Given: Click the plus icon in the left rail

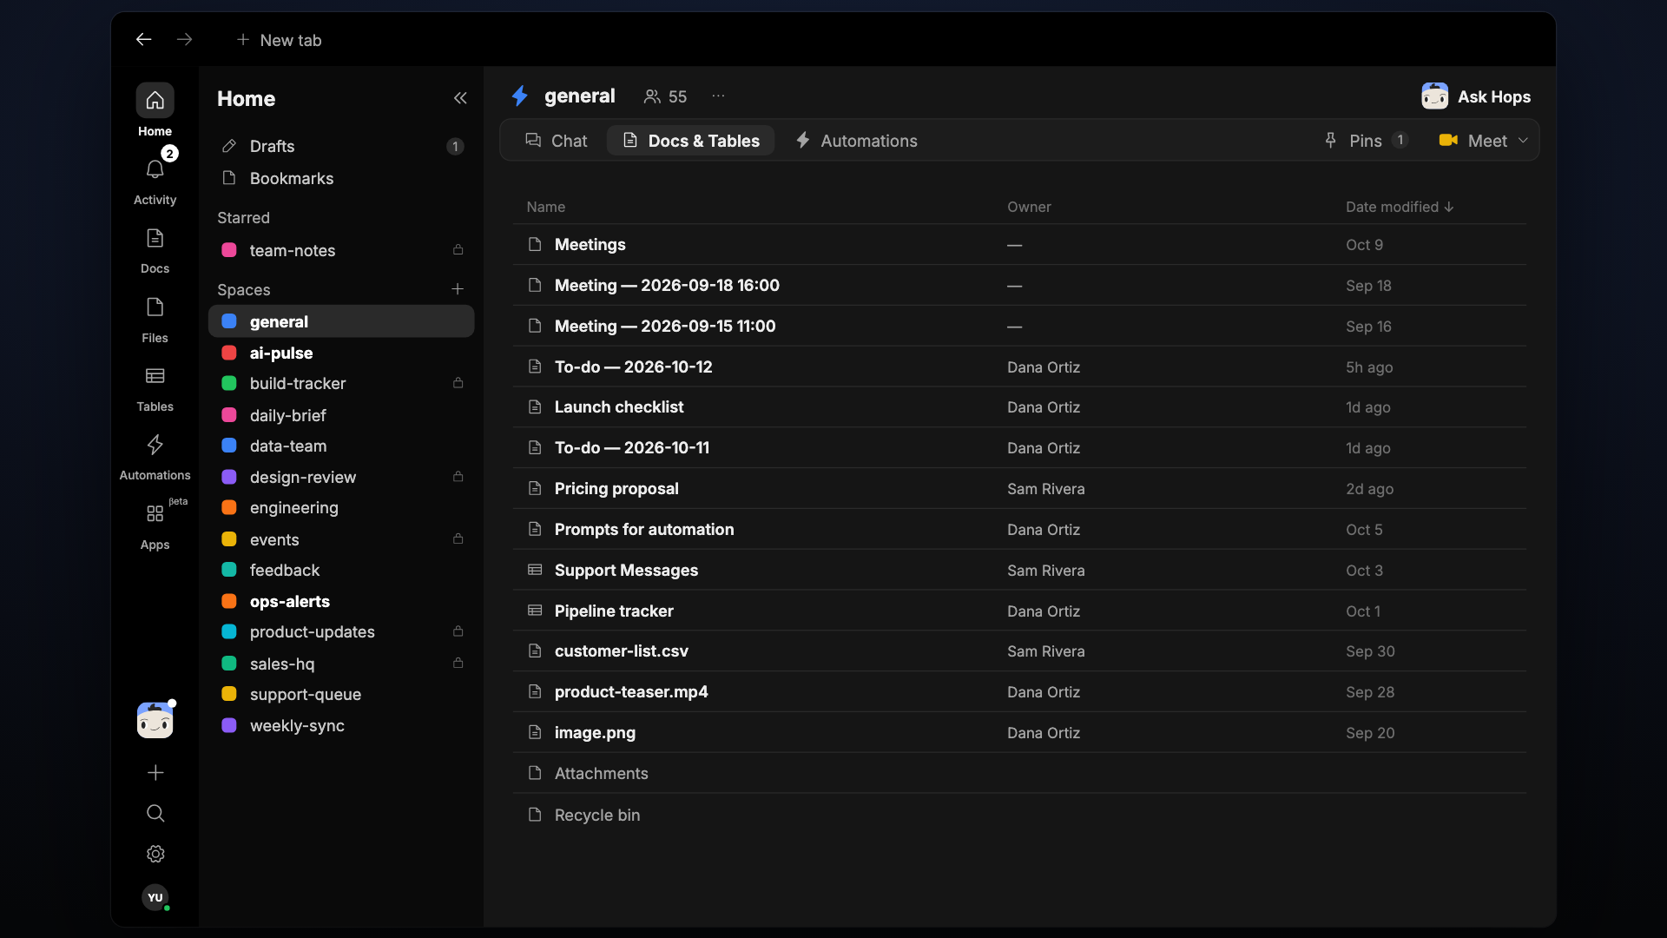Looking at the screenshot, I should (155, 772).
